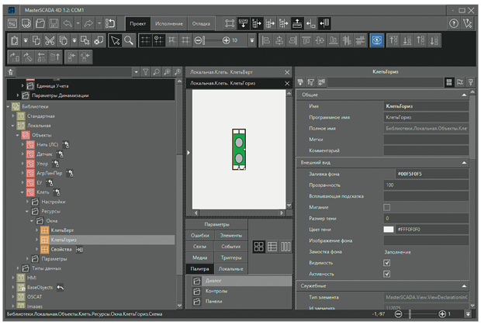Click the align left edges icon
481x325 pixels.
(x=266, y=40)
